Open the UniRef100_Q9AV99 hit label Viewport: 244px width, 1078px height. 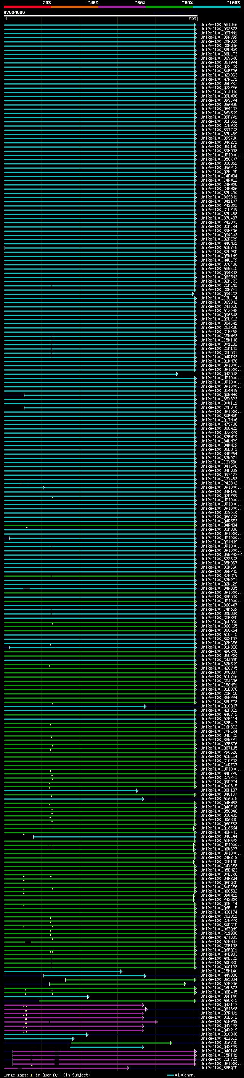pyautogui.click(x=218, y=37)
